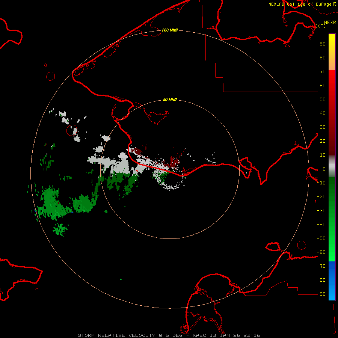
Task: Click the blue segment of the velocity color bar
Action: tap(332, 281)
